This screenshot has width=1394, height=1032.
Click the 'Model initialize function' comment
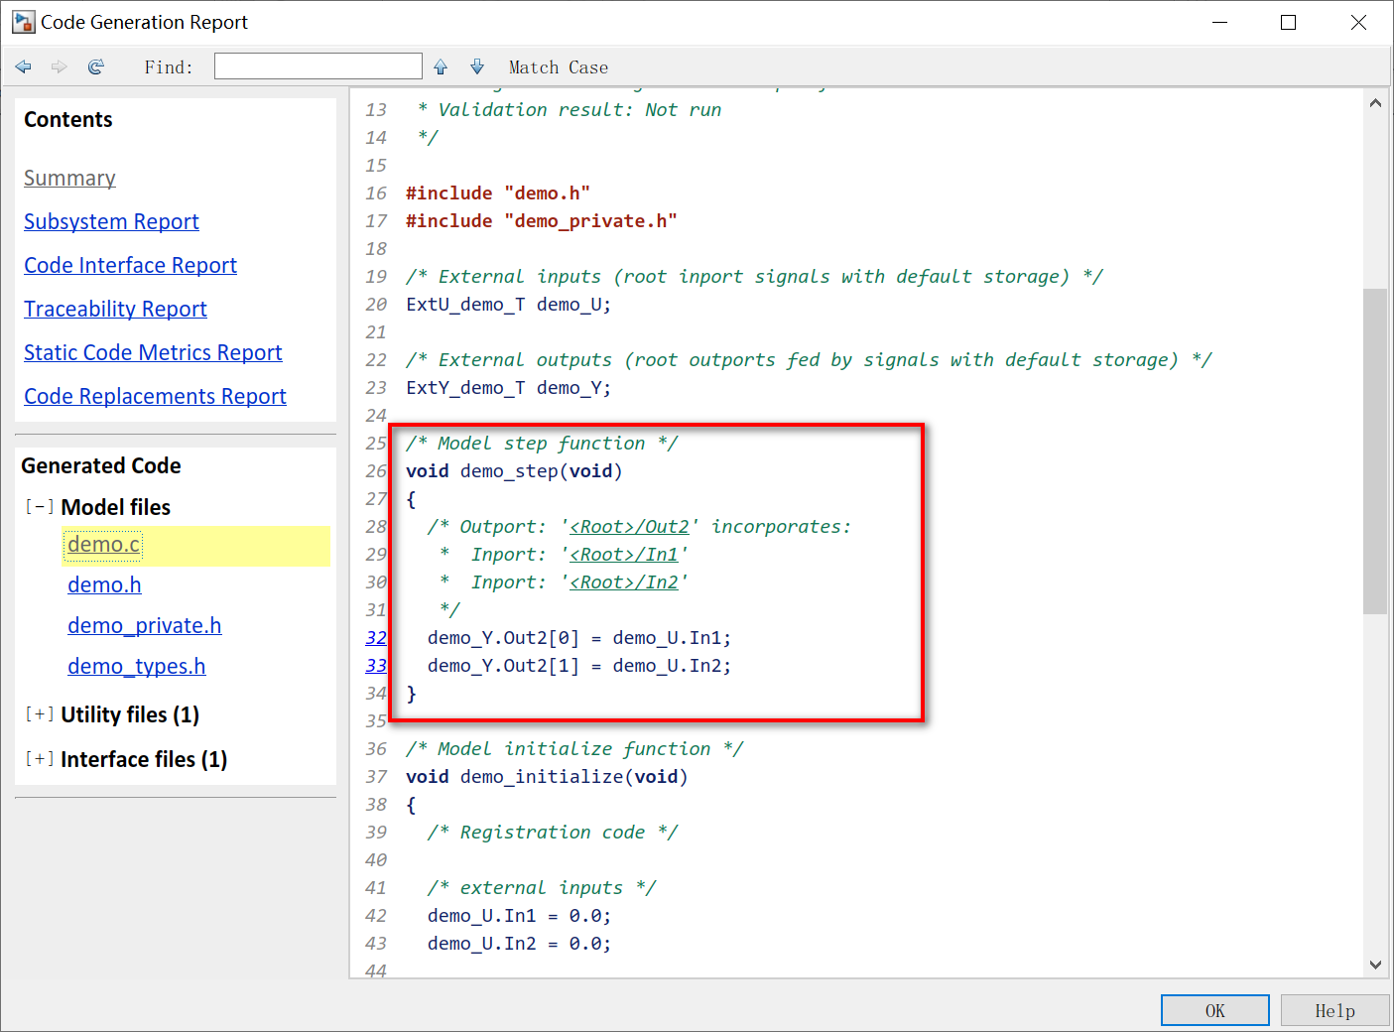(574, 749)
